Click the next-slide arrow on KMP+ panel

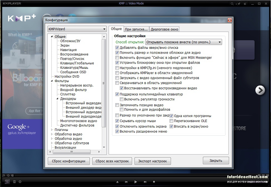(260, 90)
